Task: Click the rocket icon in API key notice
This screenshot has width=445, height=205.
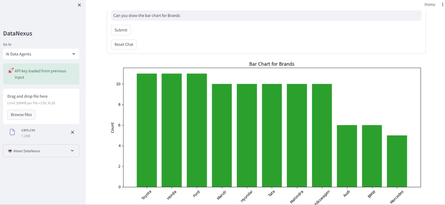Action: 11,71
